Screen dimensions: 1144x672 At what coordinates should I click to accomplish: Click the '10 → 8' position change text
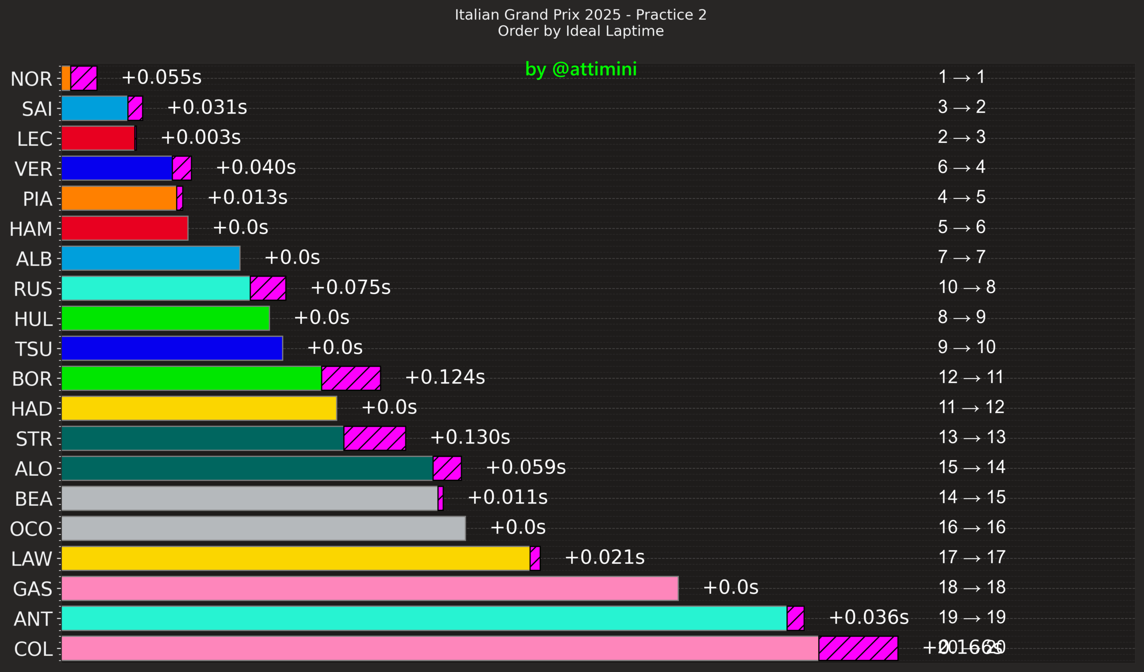point(967,287)
